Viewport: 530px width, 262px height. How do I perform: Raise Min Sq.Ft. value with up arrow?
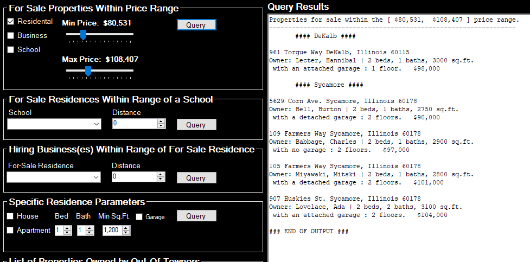click(126, 228)
